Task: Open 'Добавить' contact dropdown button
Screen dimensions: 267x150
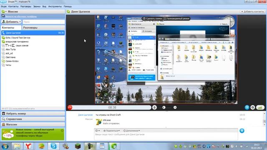Action: tap(11, 22)
